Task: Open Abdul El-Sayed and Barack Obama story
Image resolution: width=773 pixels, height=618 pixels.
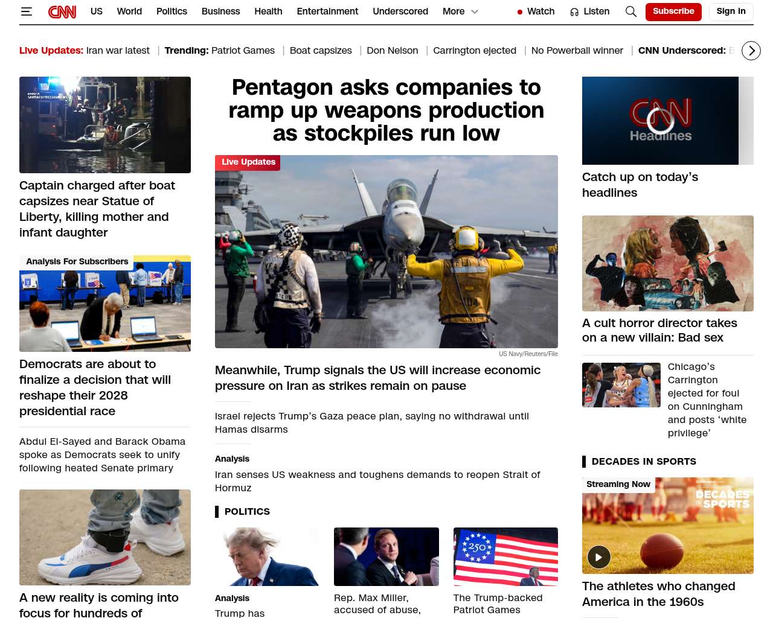Action: pos(103,454)
